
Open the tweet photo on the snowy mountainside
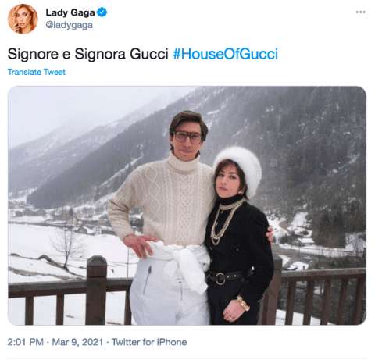[x=187, y=205]
